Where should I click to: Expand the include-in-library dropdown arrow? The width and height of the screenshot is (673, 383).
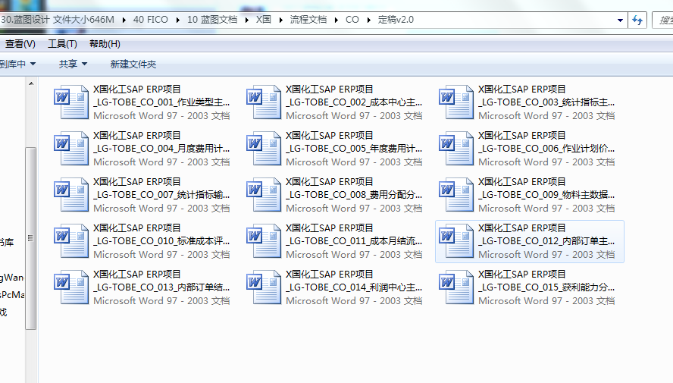(x=33, y=64)
